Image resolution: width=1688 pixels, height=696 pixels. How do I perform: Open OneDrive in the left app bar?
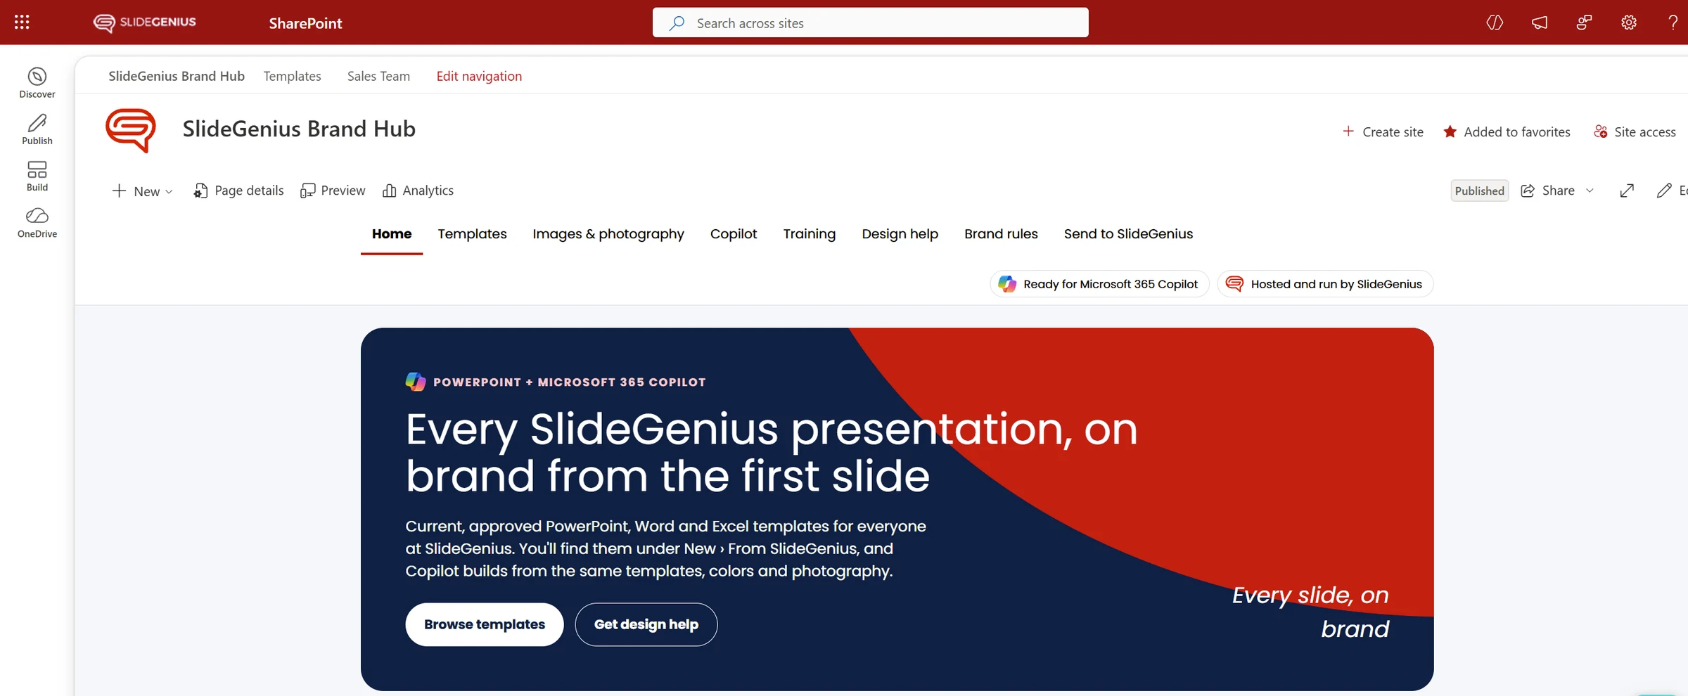click(x=37, y=223)
